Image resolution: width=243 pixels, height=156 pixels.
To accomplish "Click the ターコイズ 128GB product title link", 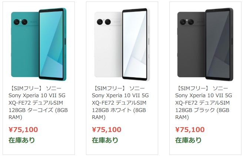I will (38, 103).
